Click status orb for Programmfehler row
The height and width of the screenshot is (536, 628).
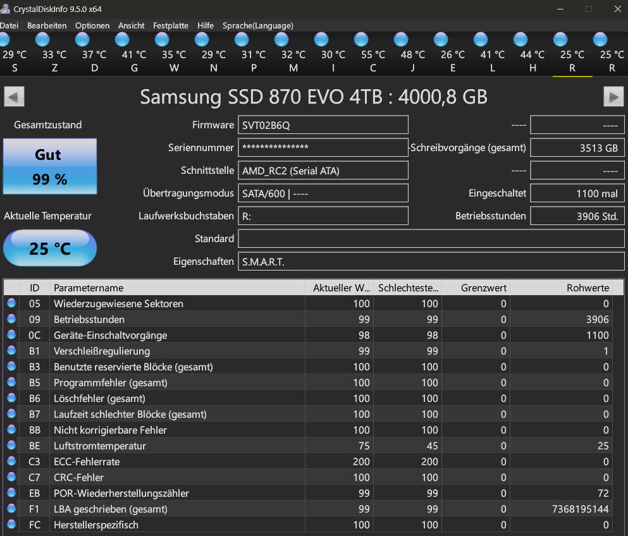11,382
